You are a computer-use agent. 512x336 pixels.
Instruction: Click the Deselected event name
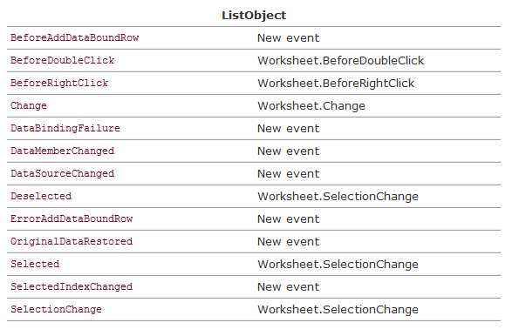click(41, 196)
